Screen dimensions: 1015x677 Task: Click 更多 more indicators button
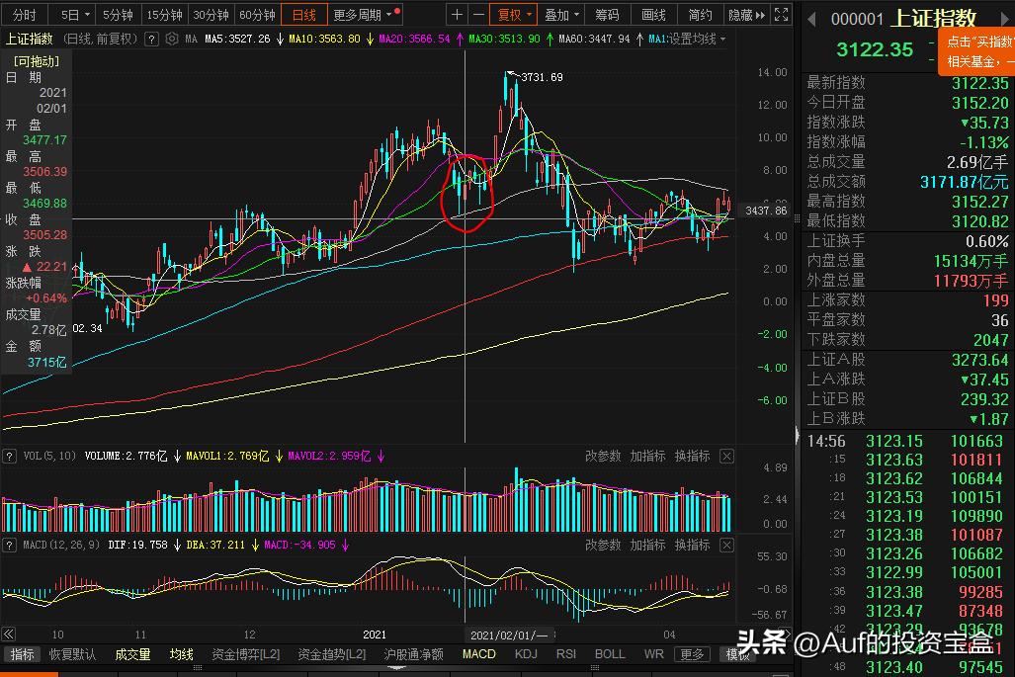[692, 654]
